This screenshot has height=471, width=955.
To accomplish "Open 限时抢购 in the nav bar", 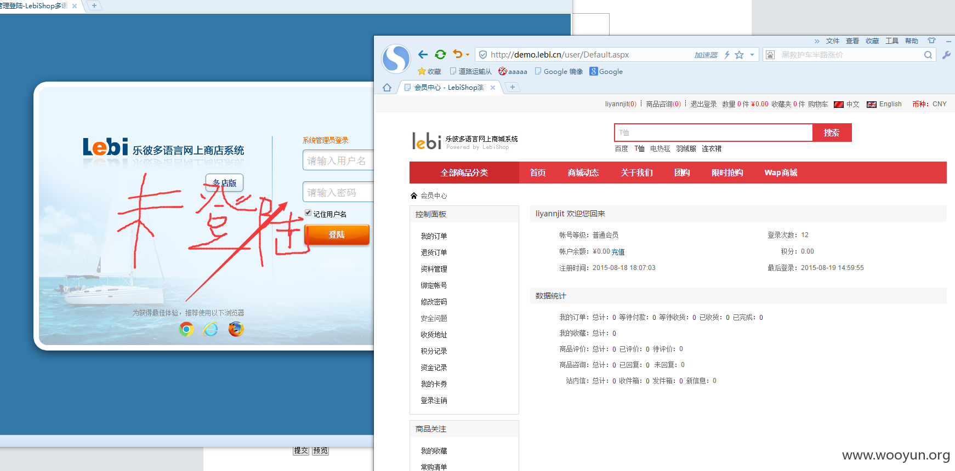I will click(727, 173).
